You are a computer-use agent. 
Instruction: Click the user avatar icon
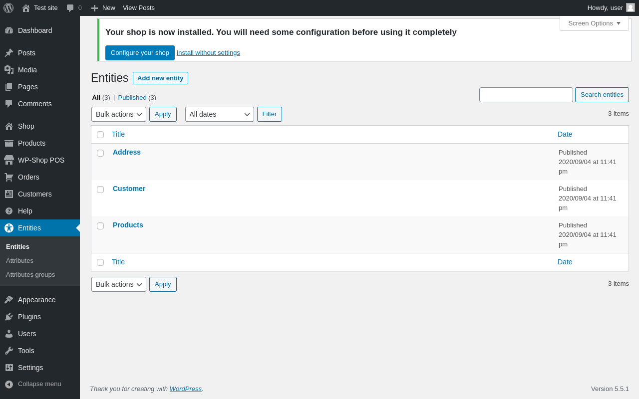[631, 7]
